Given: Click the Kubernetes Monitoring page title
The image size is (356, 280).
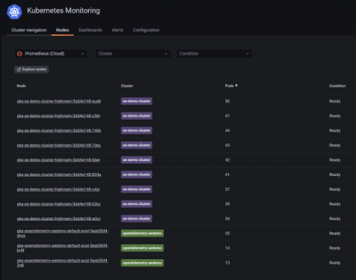Looking at the screenshot, I should tap(64, 10).
